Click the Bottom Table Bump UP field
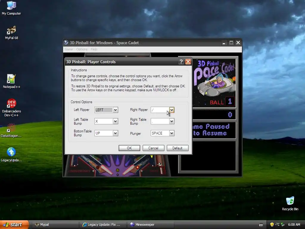The height and width of the screenshot is (229, 305). tap(104, 133)
